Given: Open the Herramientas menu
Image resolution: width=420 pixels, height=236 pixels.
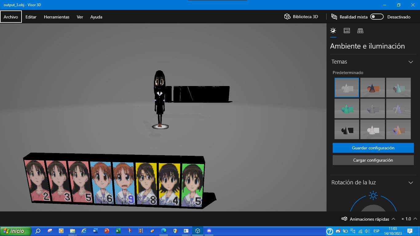Looking at the screenshot, I should tap(57, 17).
